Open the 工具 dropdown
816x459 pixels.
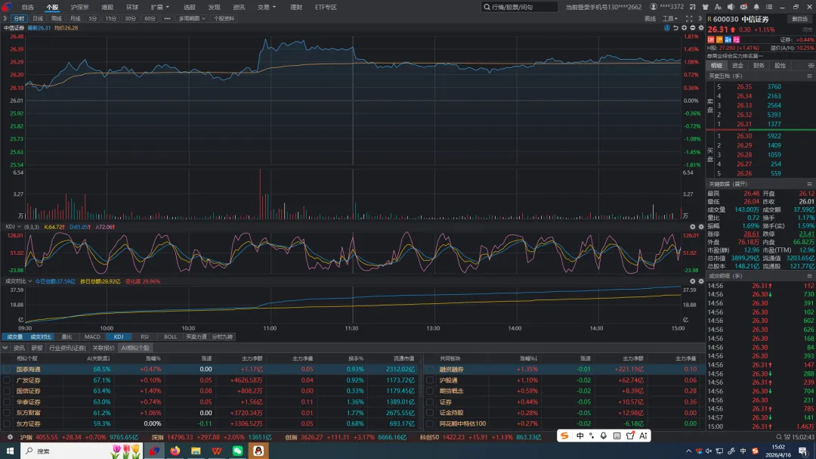(x=669, y=18)
